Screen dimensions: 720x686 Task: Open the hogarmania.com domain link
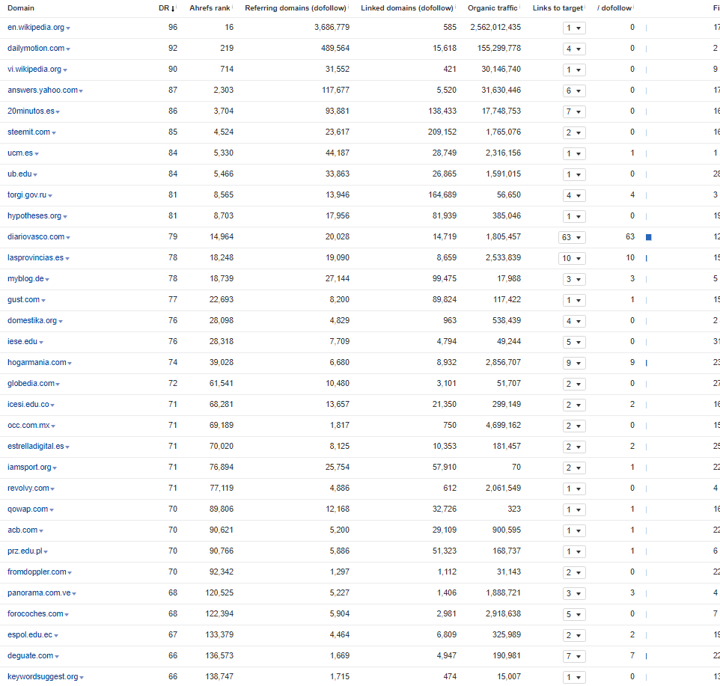[x=37, y=363]
